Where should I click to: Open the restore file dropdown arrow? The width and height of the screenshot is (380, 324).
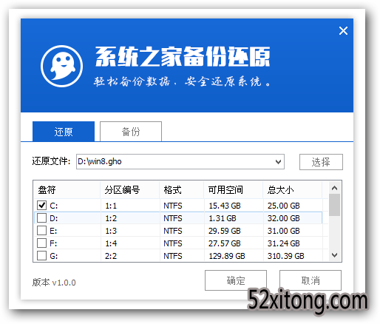point(278,162)
